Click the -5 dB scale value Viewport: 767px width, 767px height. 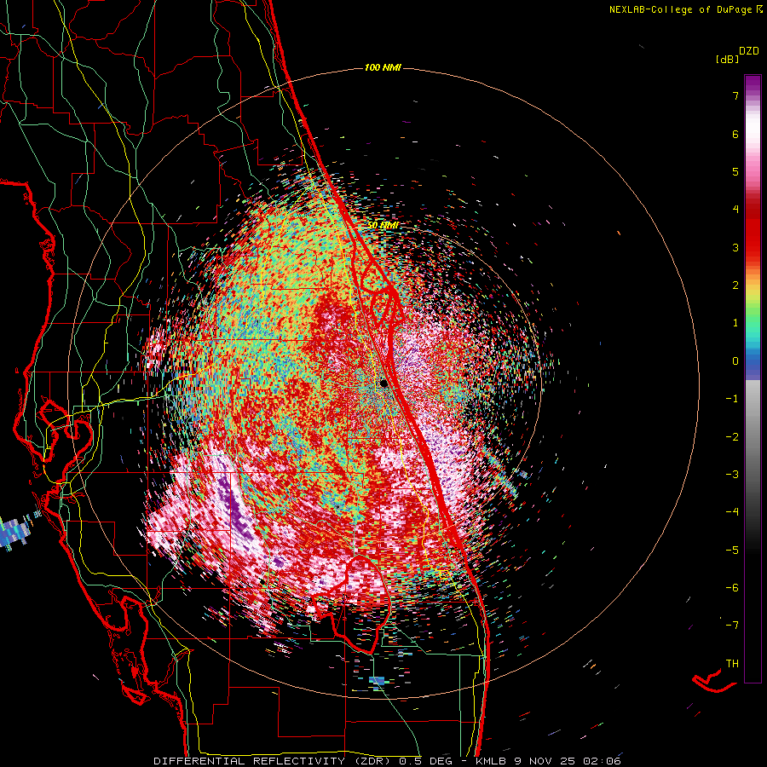(x=732, y=551)
